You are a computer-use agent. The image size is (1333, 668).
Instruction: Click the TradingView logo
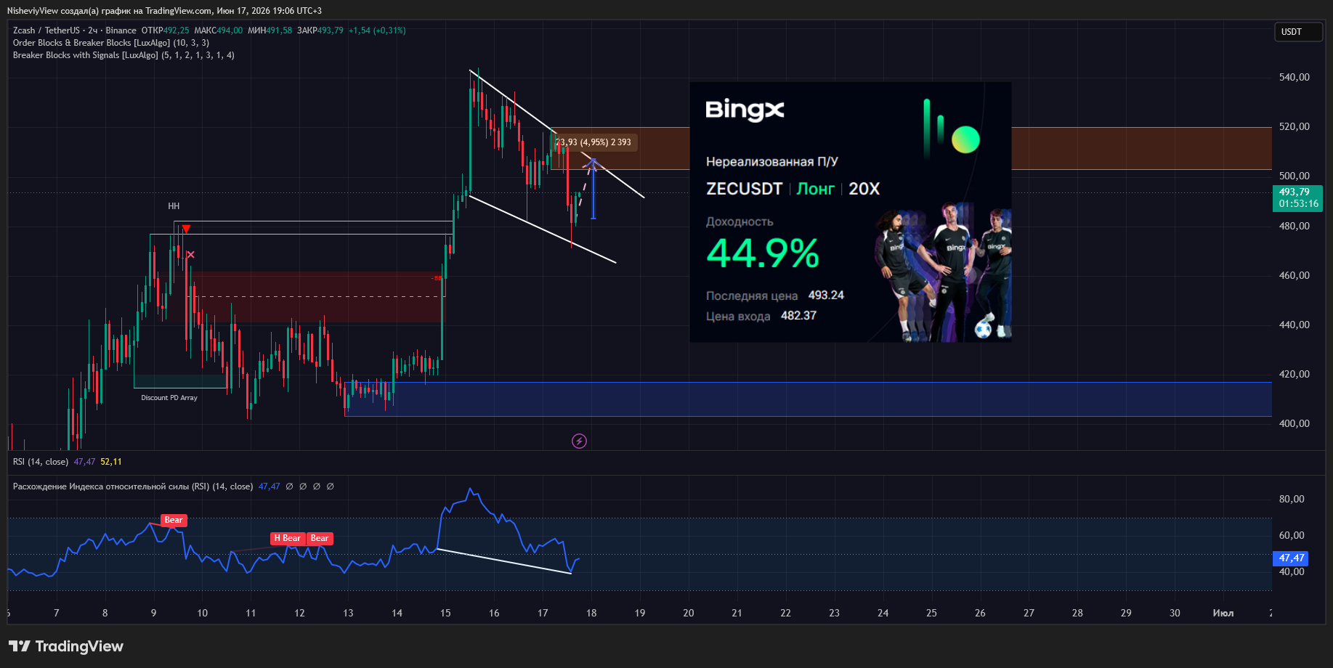coord(66,646)
